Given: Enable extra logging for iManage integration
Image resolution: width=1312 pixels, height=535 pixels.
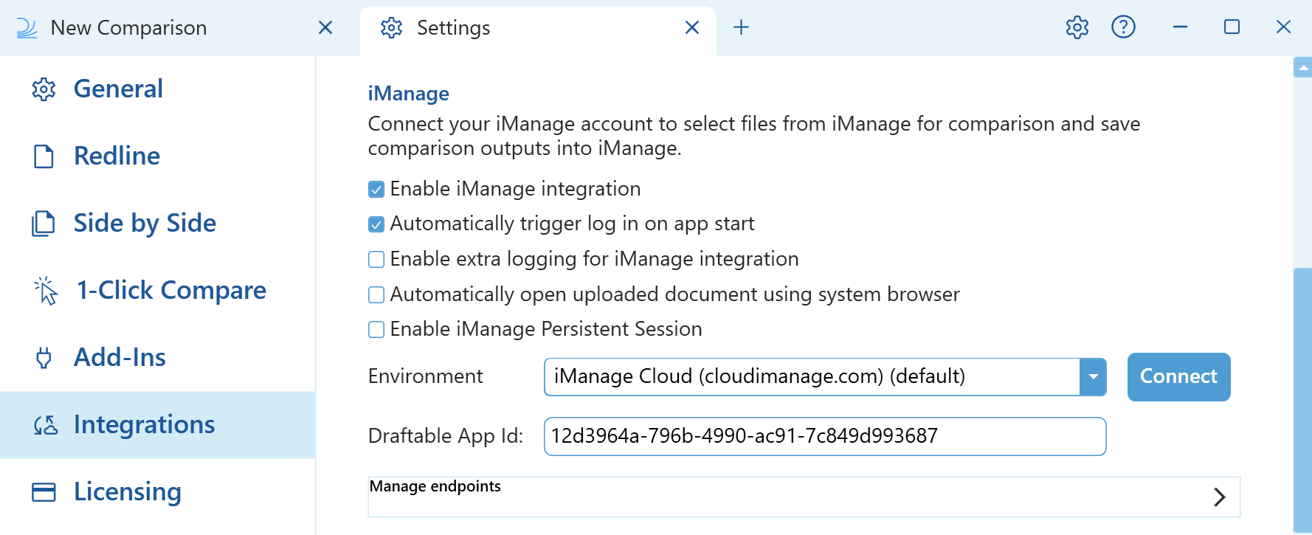Looking at the screenshot, I should click(x=376, y=260).
